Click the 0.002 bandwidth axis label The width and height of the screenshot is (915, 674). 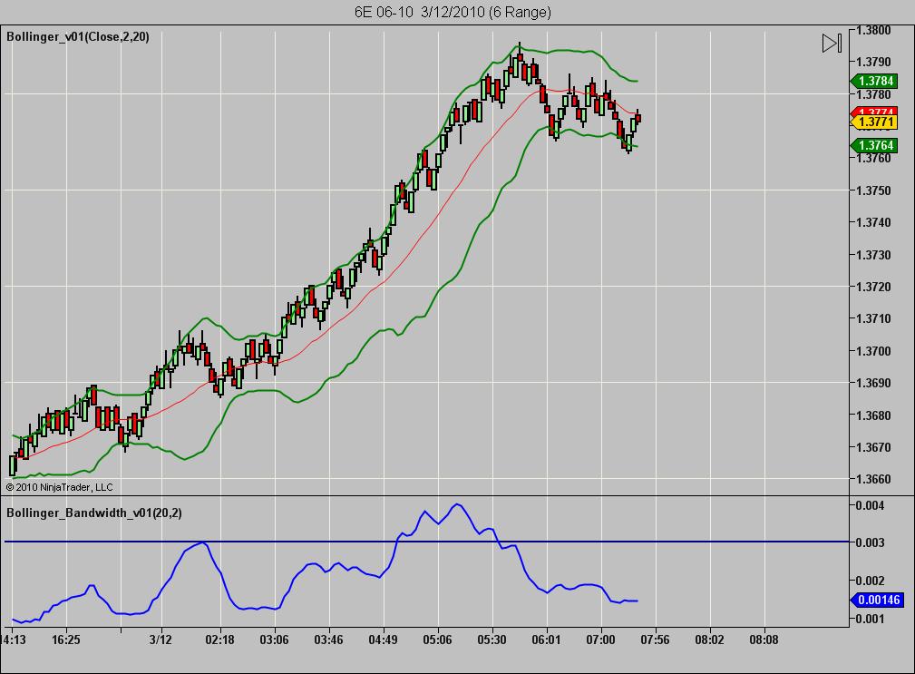click(x=870, y=581)
